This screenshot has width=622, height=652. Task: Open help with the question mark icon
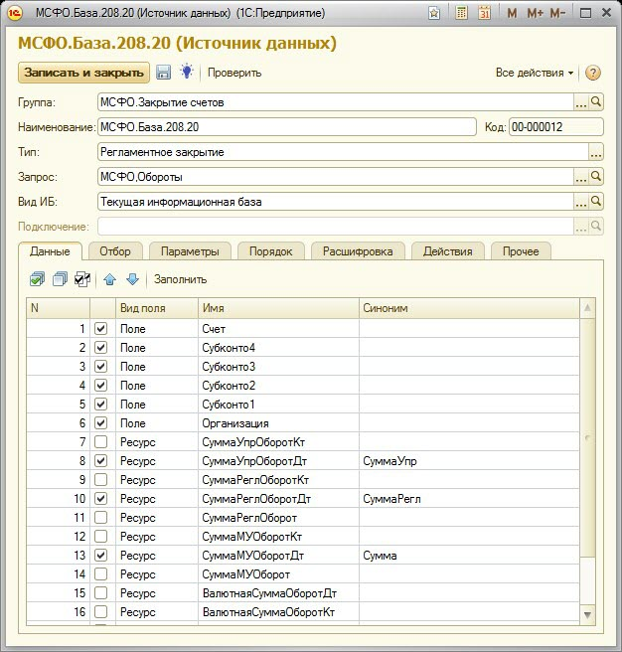click(593, 73)
